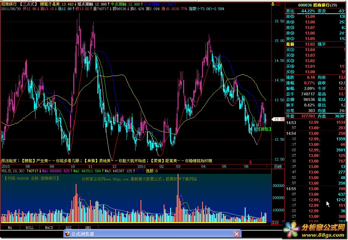Click the 【代码:600036 名称:招商银行】 volume pane label
Viewport: 348px width, 240px height.
(x=31, y=178)
